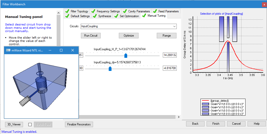The height and width of the screenshot is (134, 267).
Task: Close the mWave Wizard NTL viewer window
Action: click(73, 50)
